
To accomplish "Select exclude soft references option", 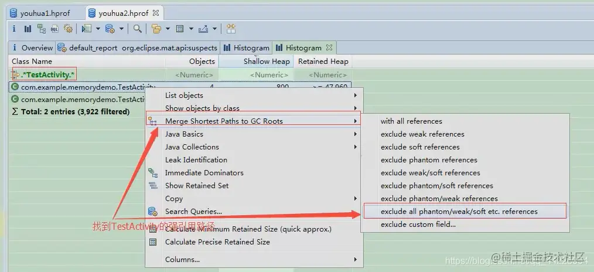I will [465, 147].
